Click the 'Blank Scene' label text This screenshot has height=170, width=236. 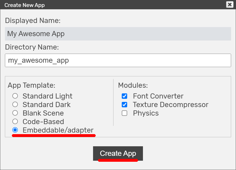(x=43, y=113)
